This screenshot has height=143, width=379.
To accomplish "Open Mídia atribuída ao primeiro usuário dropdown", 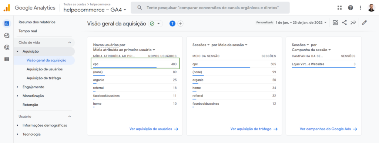I will pyautogui.click(x=124, y=50).
